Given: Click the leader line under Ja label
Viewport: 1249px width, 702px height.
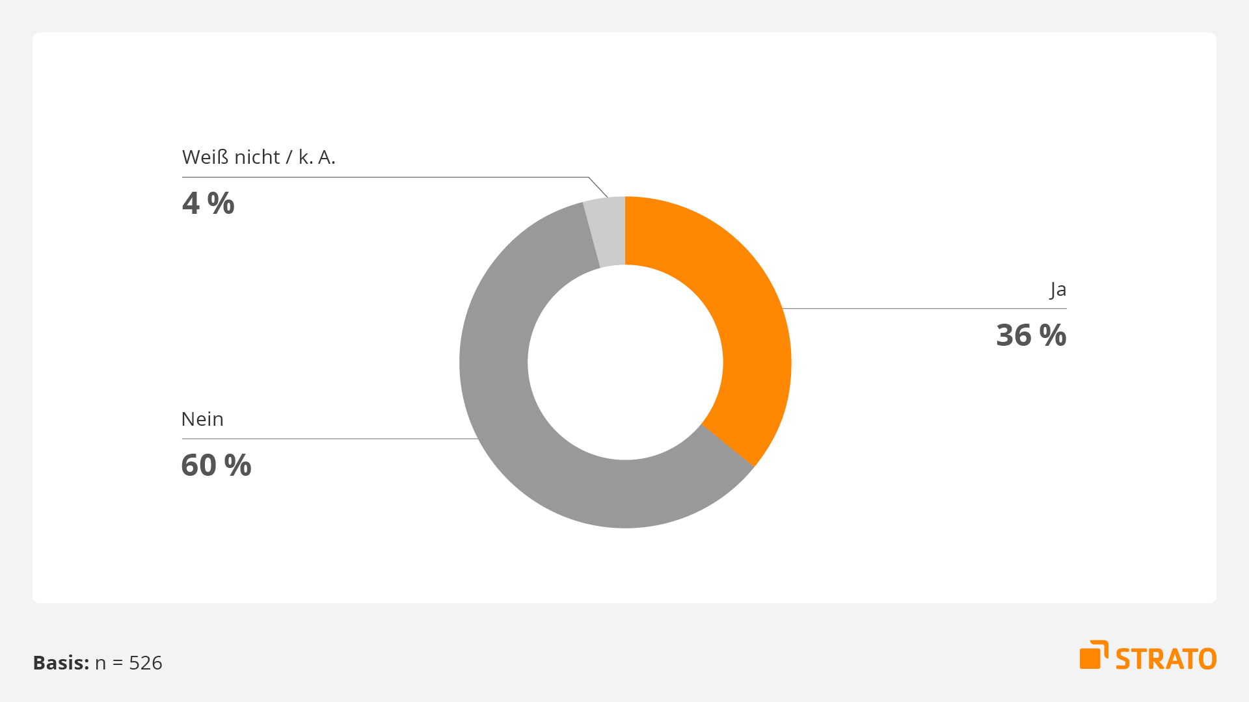Looking at the screenshot, I should point(924,308).
